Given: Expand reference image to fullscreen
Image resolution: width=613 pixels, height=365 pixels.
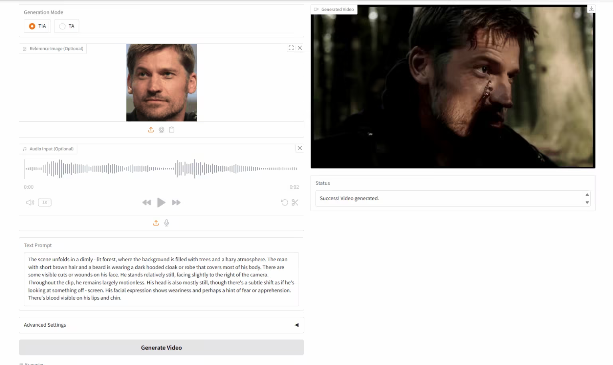Looking at the screenshot, I should pyautogui.click(x=291, y=48).
